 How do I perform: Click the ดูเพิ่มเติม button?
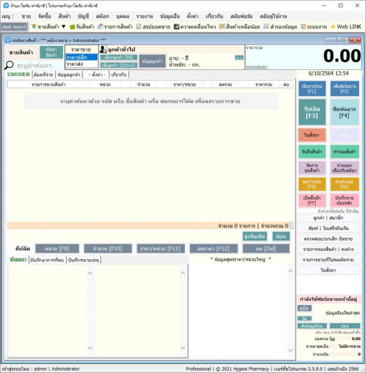click(255, 236)
